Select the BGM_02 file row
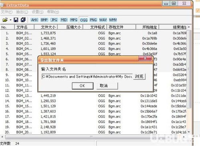The height and width of the screenshot is (146, 200). (93, 39)
